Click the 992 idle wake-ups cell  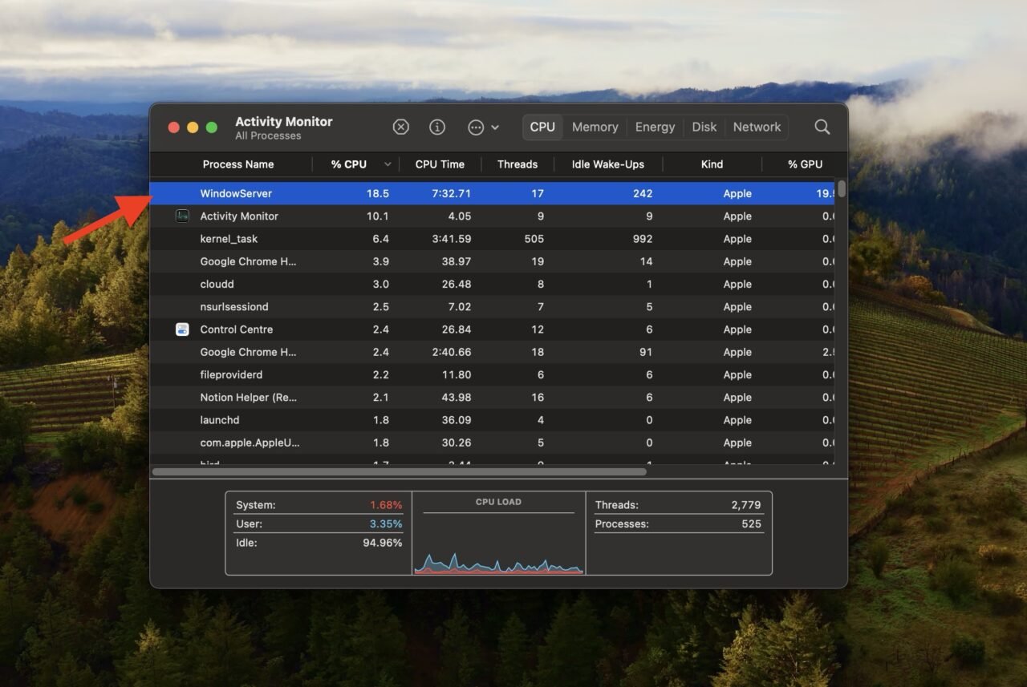642,238
